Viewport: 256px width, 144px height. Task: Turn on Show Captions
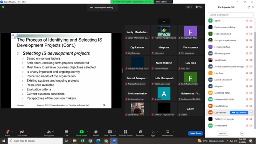pos(110,133)
